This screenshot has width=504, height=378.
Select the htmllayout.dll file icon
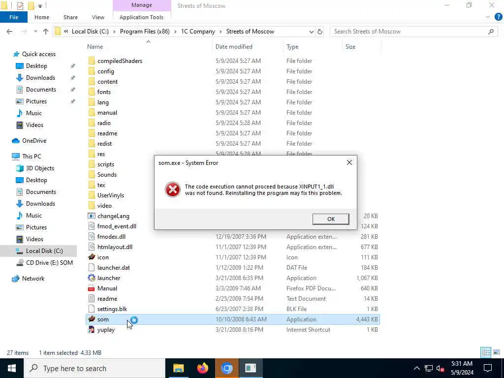92,247
